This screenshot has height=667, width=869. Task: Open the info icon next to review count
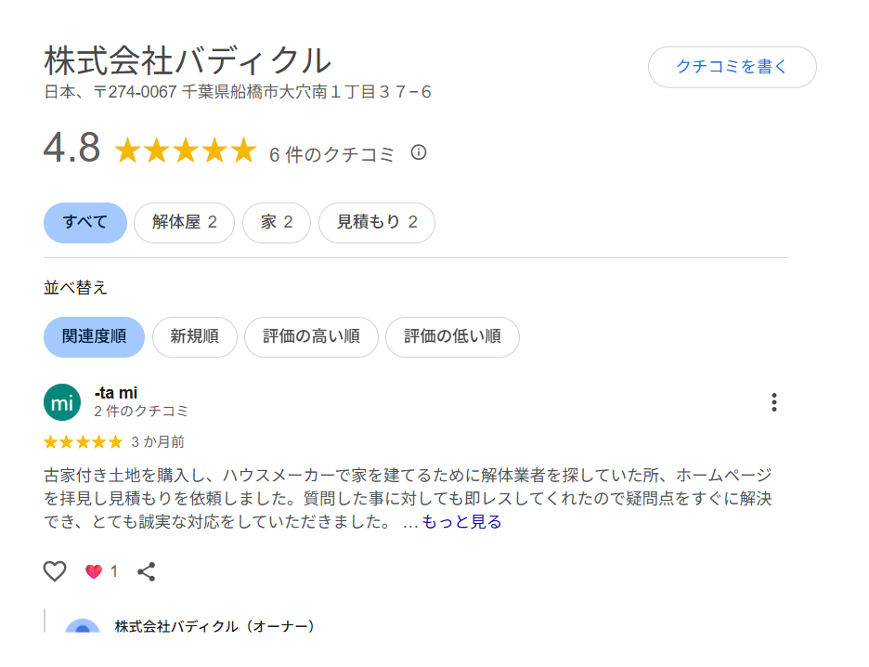[419, 151]
